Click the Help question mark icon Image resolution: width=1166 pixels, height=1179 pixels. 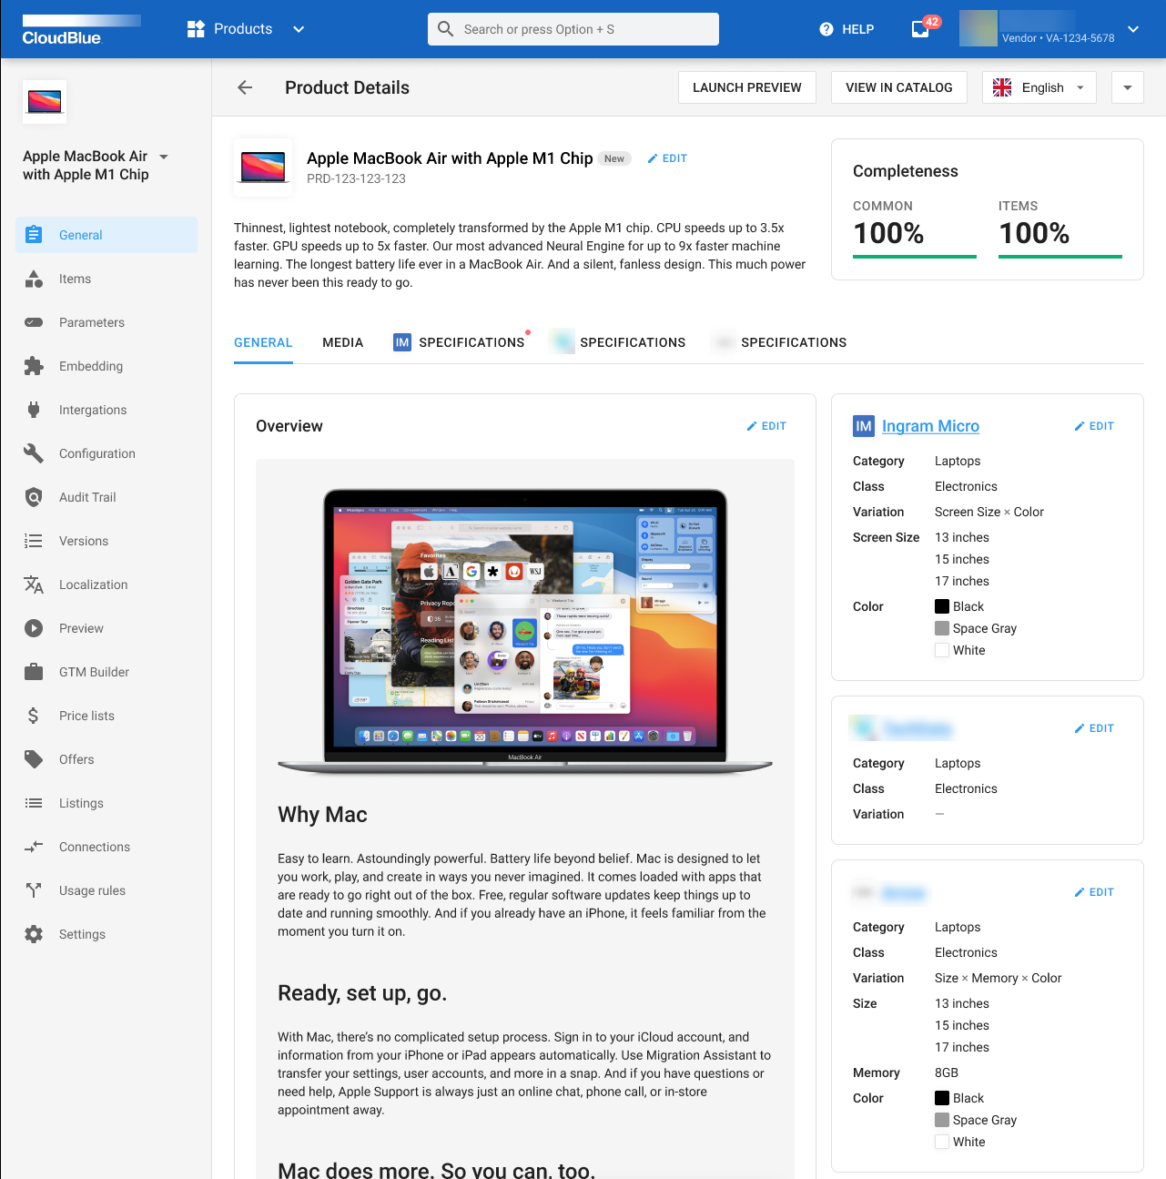point(826,29)
